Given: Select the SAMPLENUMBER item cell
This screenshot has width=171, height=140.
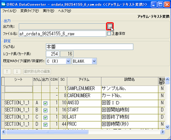Looking at the screenshot, I should [84, 89].
